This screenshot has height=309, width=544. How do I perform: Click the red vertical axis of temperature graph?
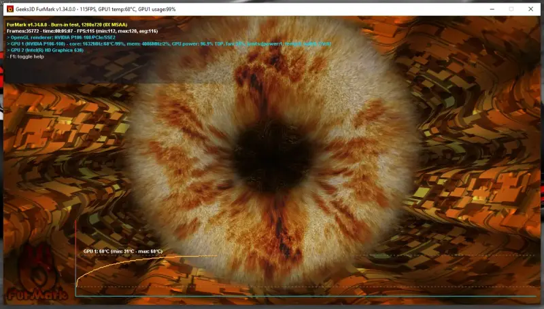[75, 258]
